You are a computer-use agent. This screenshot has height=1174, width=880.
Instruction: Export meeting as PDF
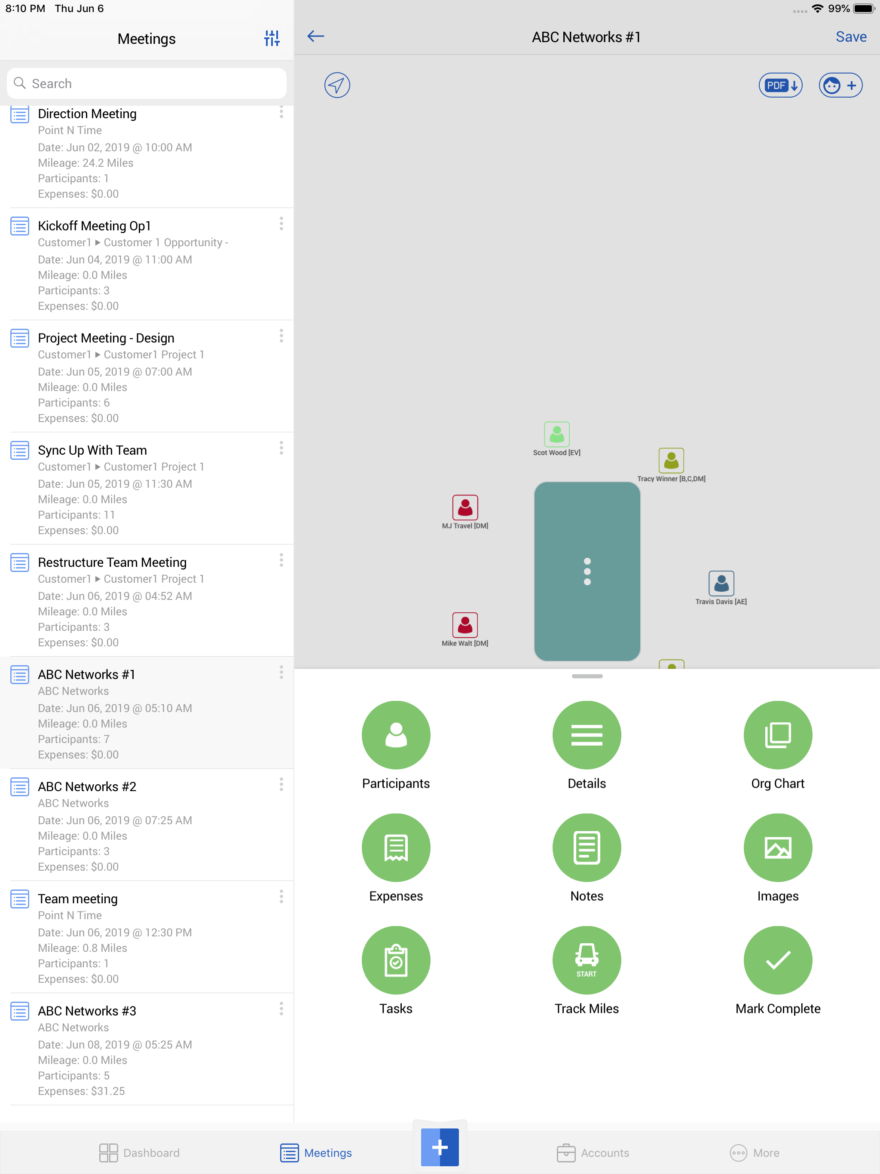(780, 86)
